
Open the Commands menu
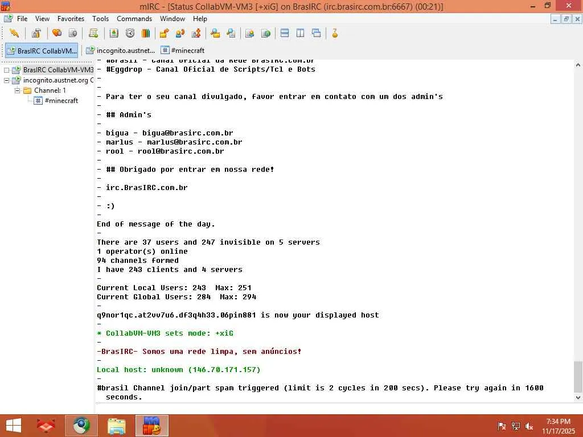134,19
